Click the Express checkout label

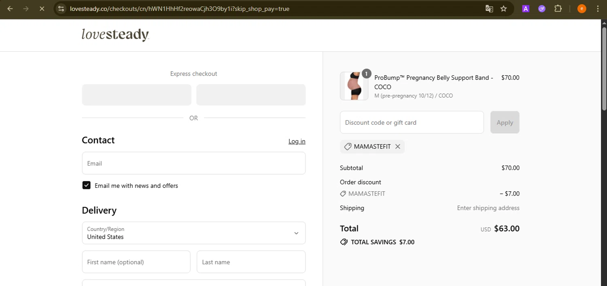point(193,74)
